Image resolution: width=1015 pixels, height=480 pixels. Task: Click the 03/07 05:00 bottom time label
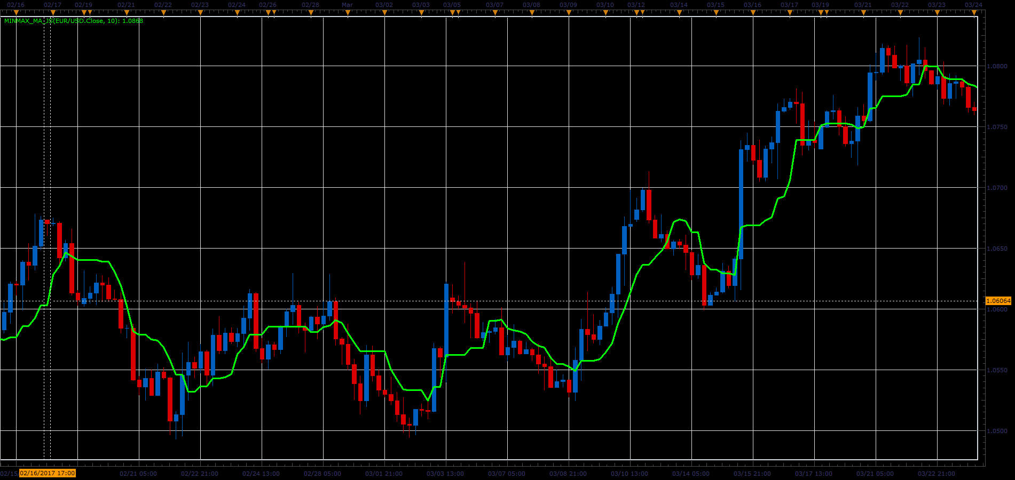tap(507, 474)
